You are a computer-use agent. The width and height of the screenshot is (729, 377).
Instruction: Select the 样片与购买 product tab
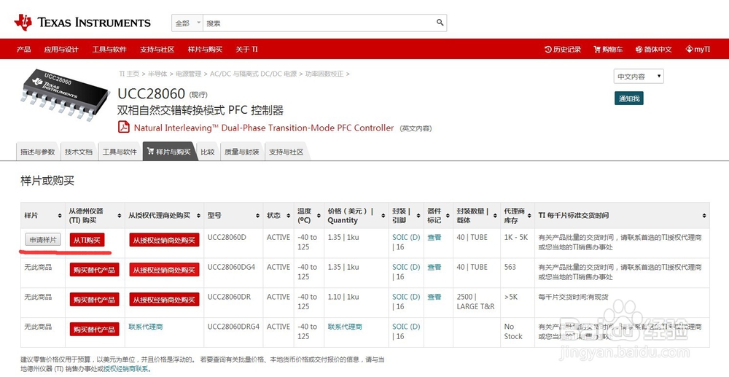pos(169,152)
